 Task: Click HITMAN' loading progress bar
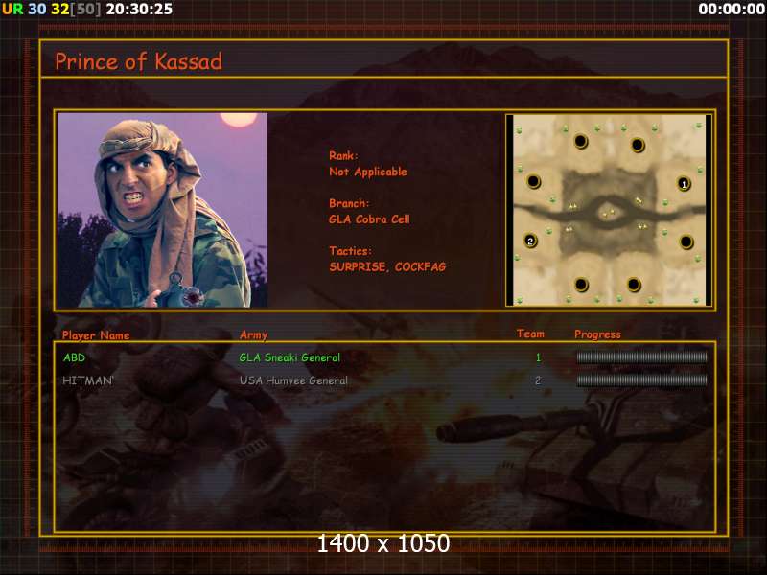[x=641, y=380]
